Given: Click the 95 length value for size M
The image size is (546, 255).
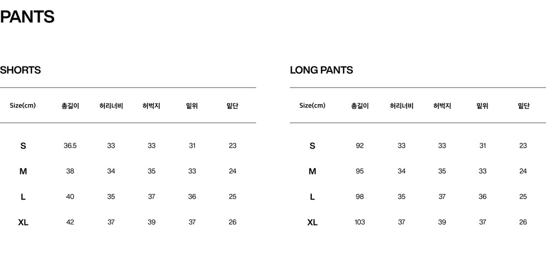Looking at the screenshot, I should pyautogui.click(x=360, y=171).
